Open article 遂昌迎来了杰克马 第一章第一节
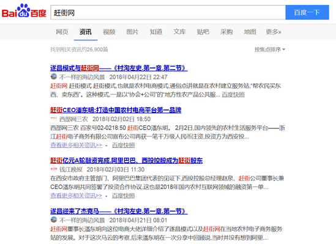 coord(119,211)
